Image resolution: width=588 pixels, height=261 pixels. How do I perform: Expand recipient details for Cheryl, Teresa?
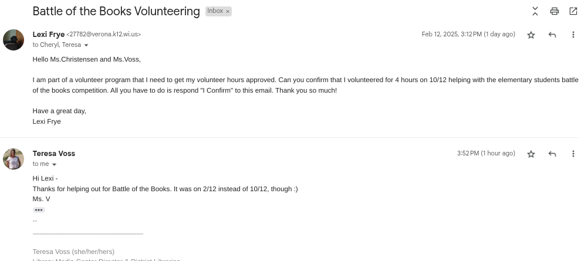coord(86,45)
